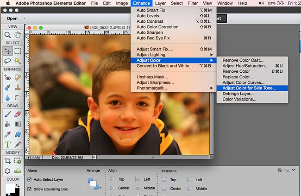Select the Spot Healing Brush tool
The width and height of the screenshot is (301, 196).
(18, 77)
